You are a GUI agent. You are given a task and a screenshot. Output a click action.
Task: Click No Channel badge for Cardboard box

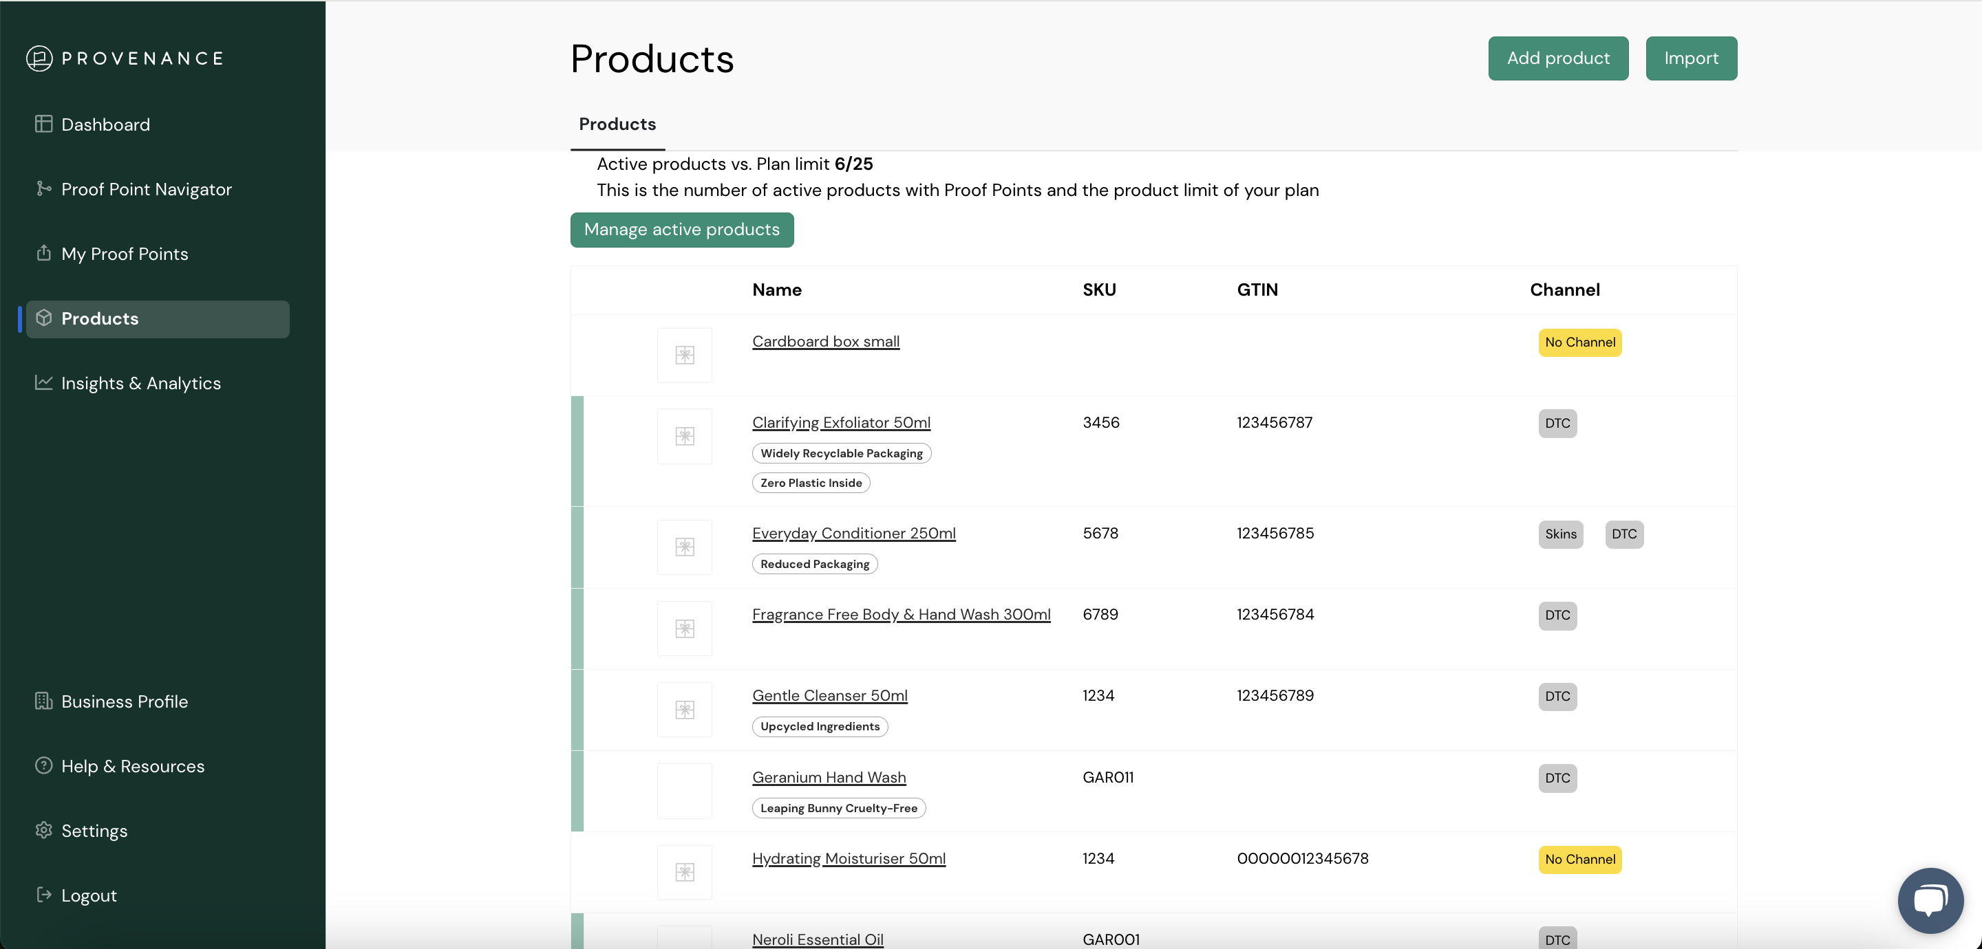(1579, 342)
